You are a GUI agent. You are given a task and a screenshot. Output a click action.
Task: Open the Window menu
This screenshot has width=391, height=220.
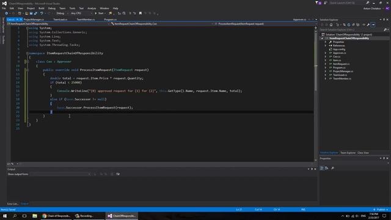[104, 8]
